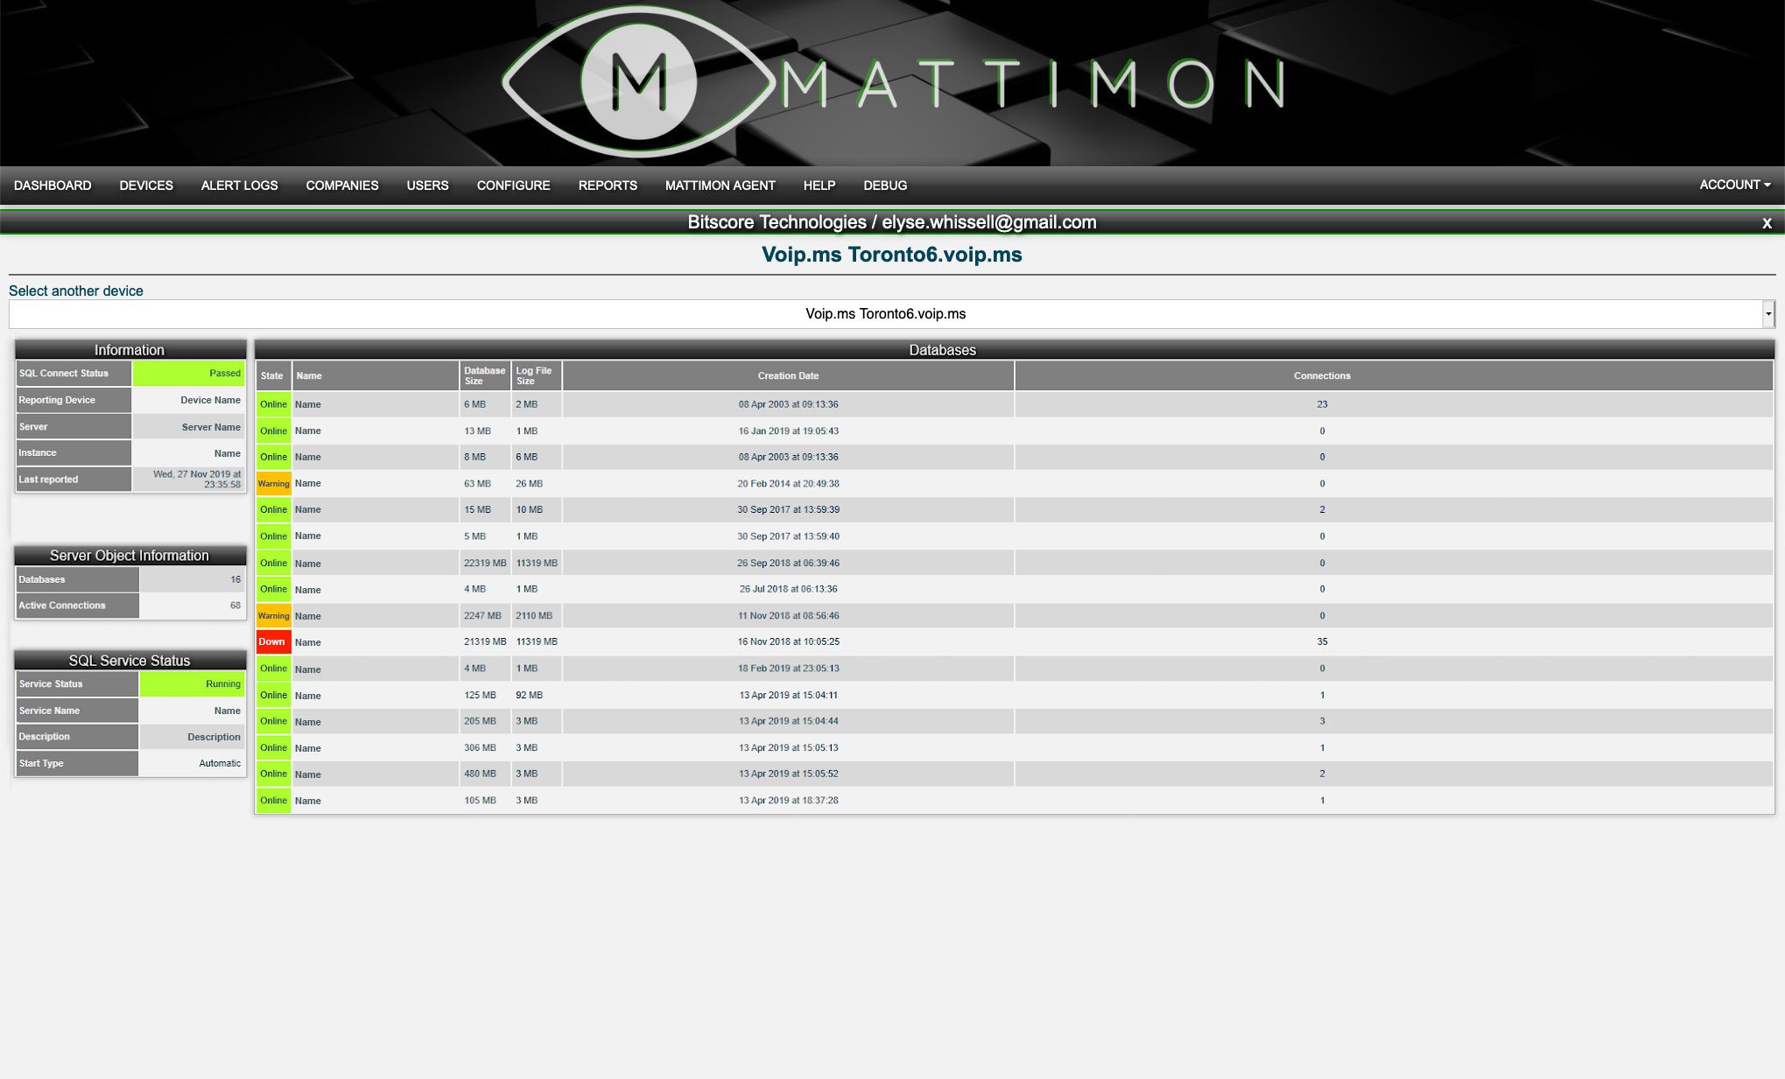Navigate to COMPANIES
Screen dimensions: 1785x1079
[x=342, y=186]
